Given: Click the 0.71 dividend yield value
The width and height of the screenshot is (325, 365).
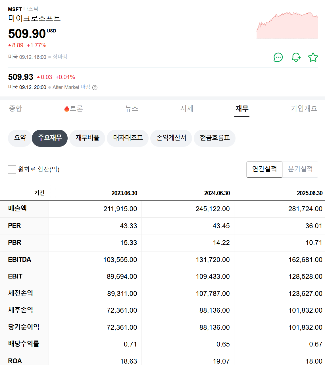Looking at the screenshot, I should pos(130,344).
